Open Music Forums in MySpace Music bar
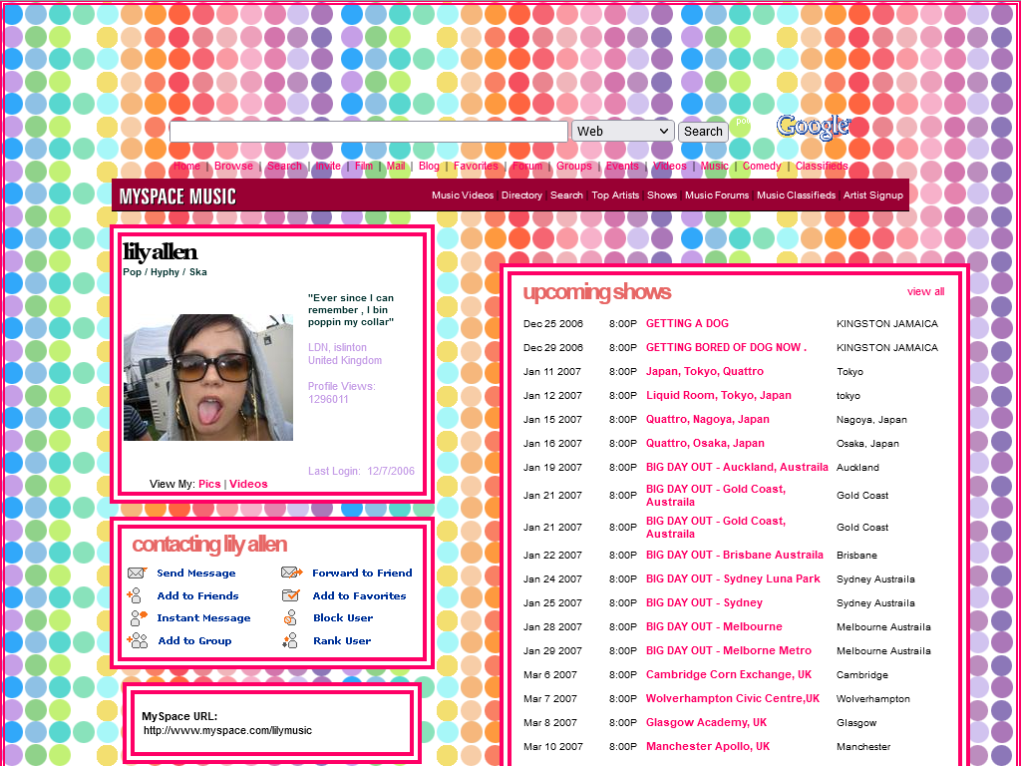Image resolution: width=1021 pixels, height=766 pixels. (x=717, y=194)
